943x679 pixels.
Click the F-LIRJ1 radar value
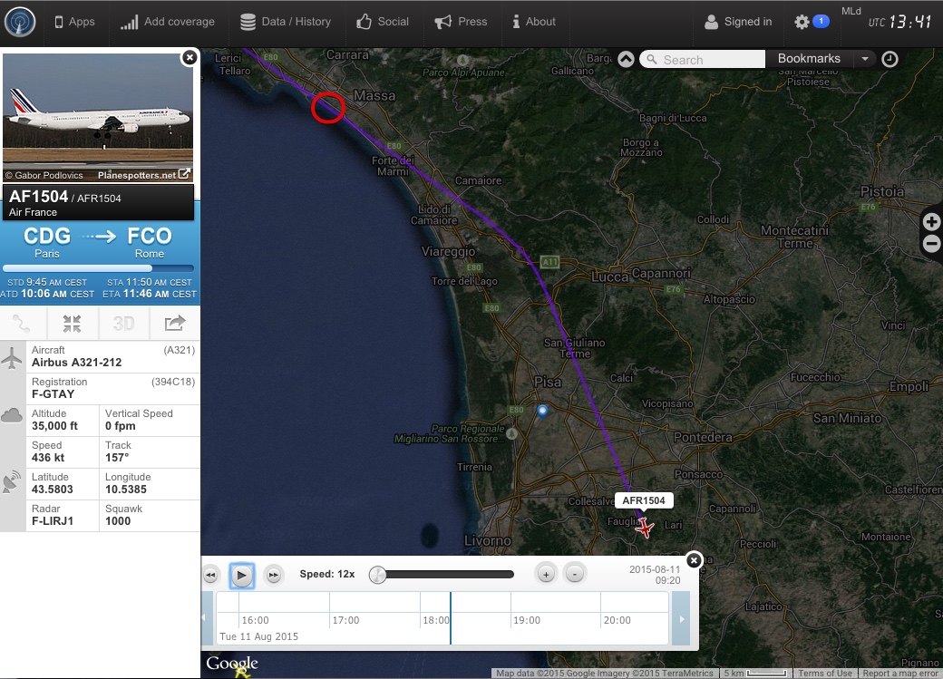point(53,521)
